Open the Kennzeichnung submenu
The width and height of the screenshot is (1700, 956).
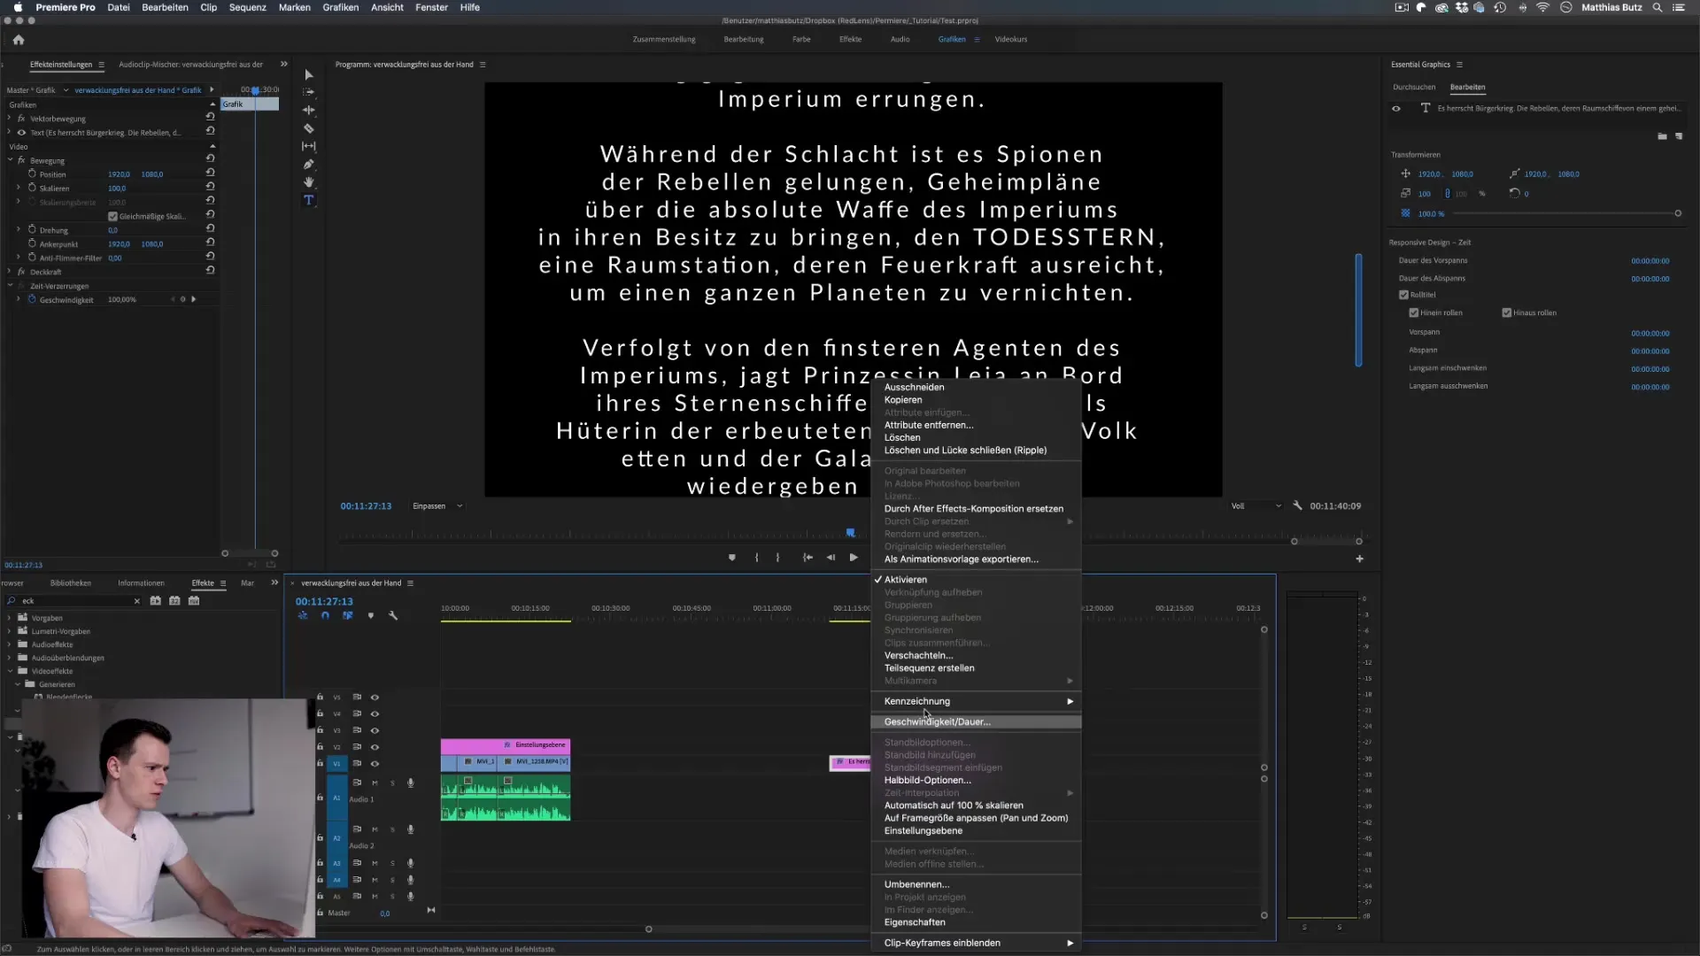977,701
